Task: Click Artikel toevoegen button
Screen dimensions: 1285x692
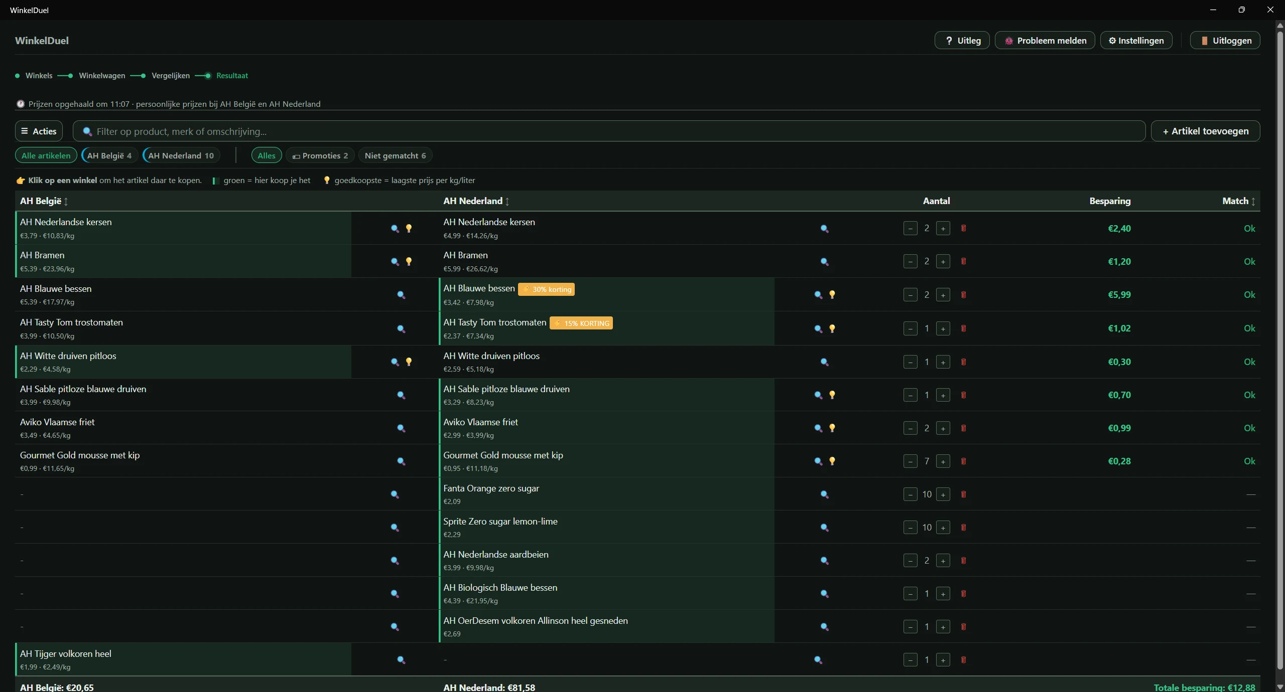Action: tap(1205, 131)
